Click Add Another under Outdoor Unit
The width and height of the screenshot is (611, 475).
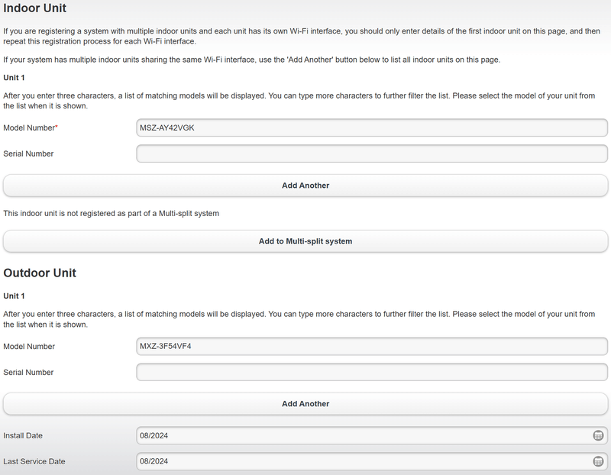click(x=305, y=404)
